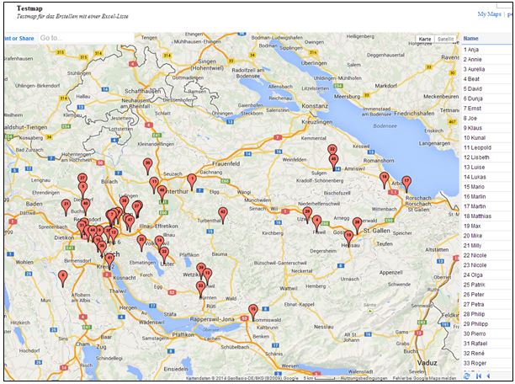Open Nutzungsbedingungen link in map footer
This screenshot has width=515, height=384.
click(x=365, y=378)
